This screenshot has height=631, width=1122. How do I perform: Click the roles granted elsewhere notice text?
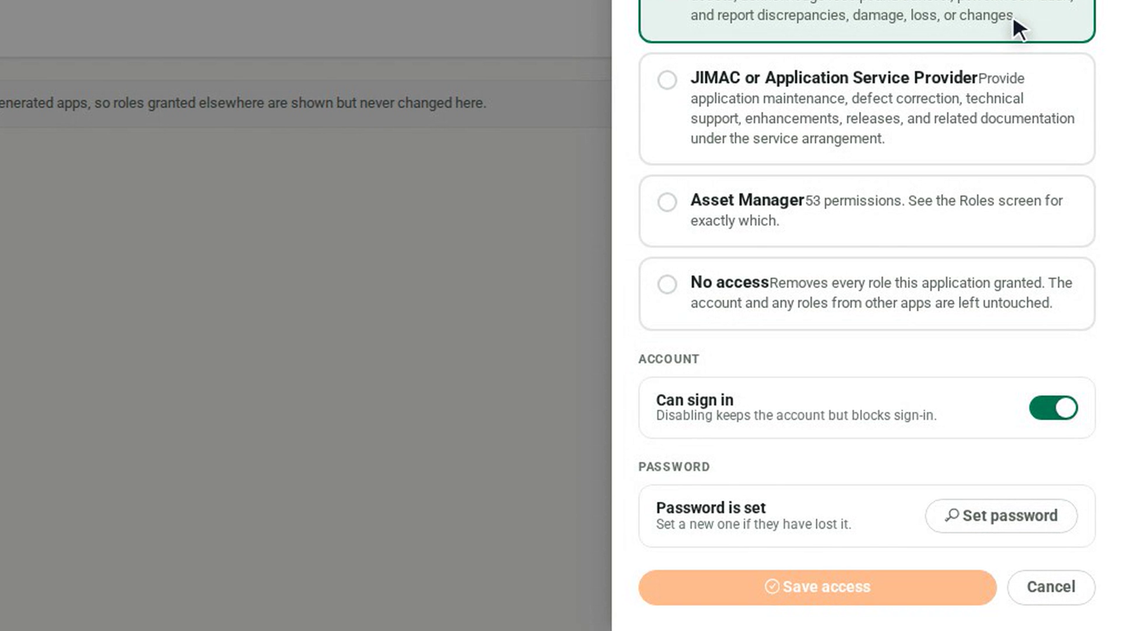click(x=243, y=103)
